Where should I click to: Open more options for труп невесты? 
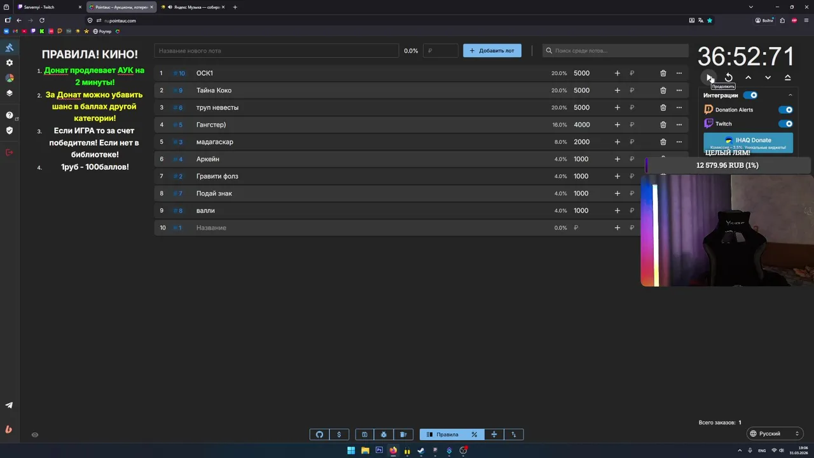pos(679,108)
